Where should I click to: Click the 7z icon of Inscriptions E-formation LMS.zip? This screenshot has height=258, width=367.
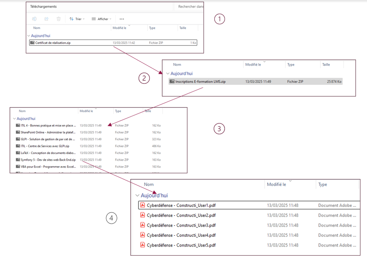(172, 82)
